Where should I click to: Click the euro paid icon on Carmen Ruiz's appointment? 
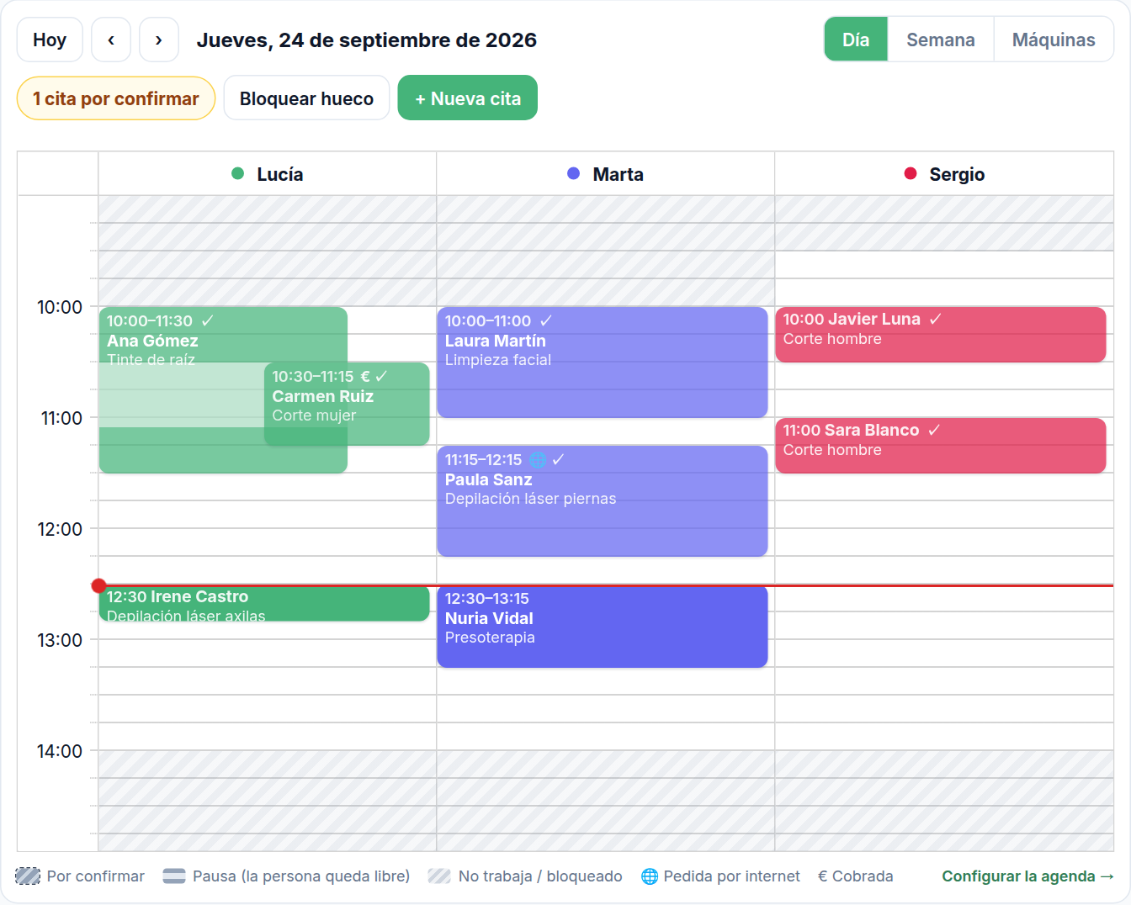365,376
